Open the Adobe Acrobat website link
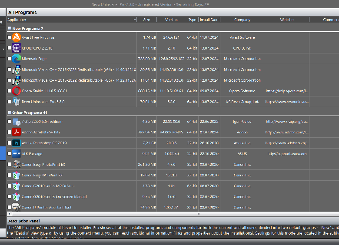The height and width of the screenshot is (245, 339). 287,132
